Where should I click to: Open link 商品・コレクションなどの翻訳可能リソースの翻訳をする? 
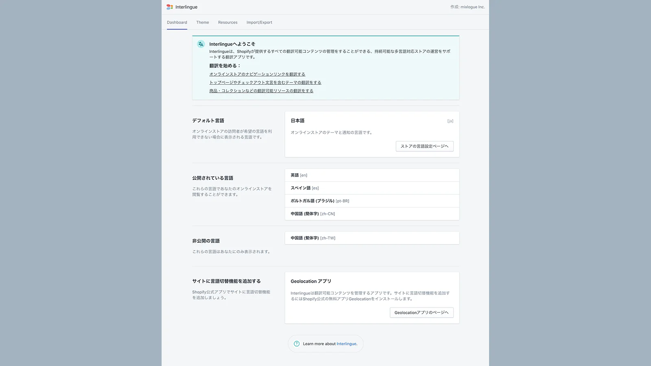261,91
